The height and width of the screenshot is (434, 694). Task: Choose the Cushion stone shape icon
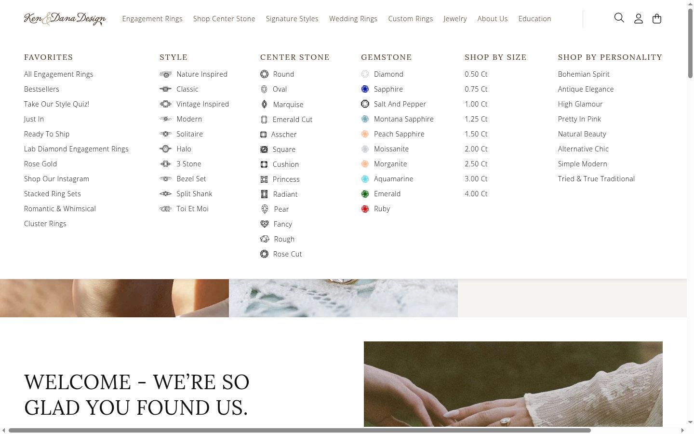(x=264, y=164)
